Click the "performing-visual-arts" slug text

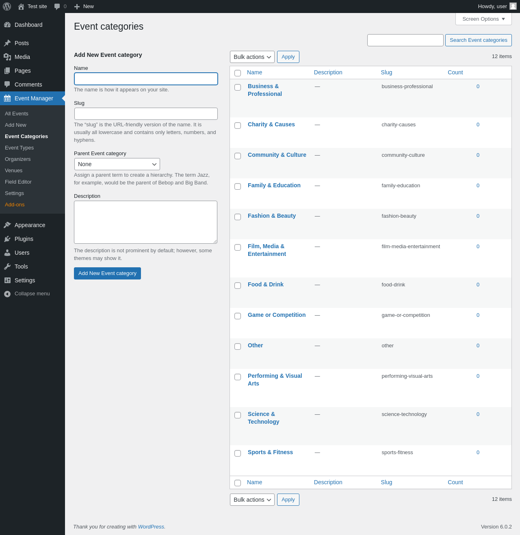[x=407, y=376]
